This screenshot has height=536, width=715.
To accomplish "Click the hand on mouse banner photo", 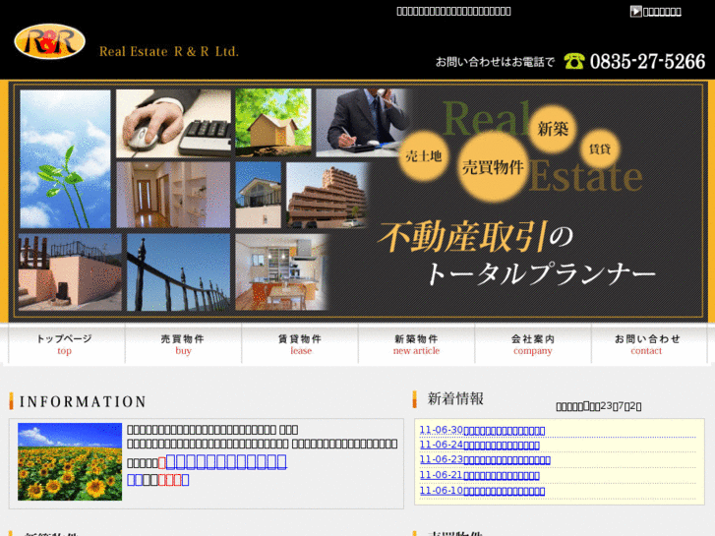I will 173,123.
